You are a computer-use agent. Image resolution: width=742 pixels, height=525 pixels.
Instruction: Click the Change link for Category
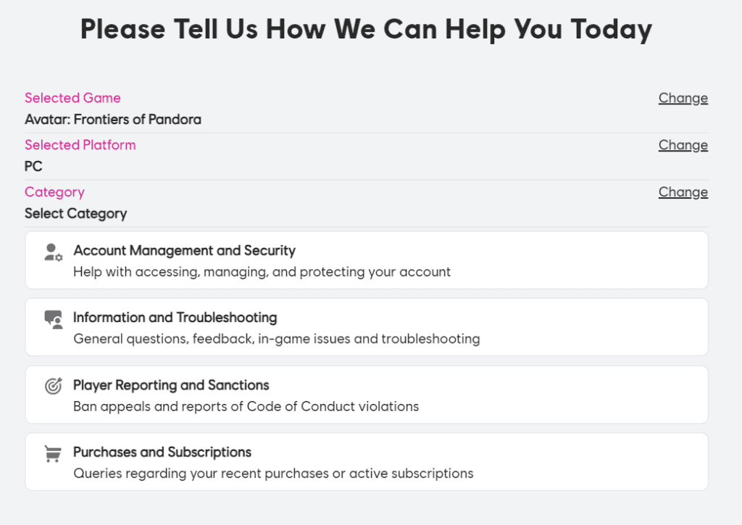coord(683,191)
